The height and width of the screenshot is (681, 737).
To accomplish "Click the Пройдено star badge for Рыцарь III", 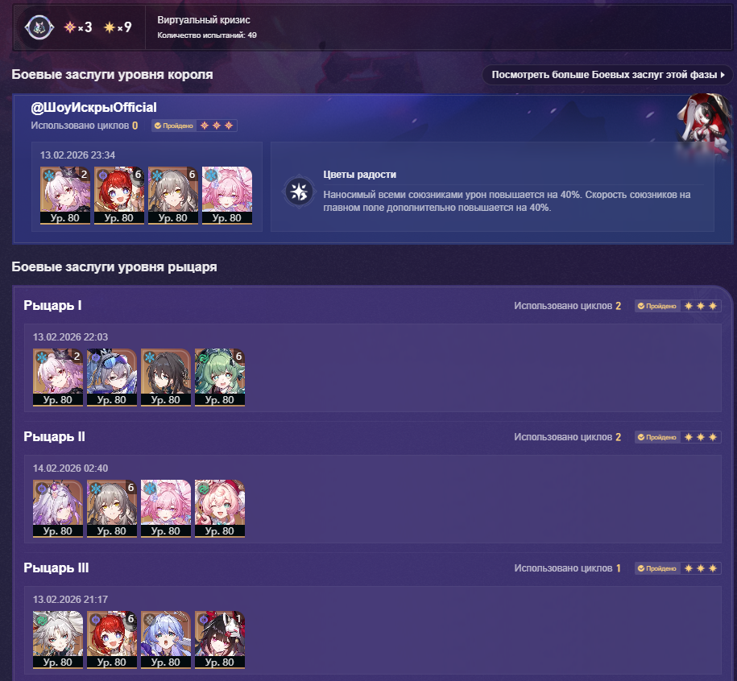I will click(677, 568).
